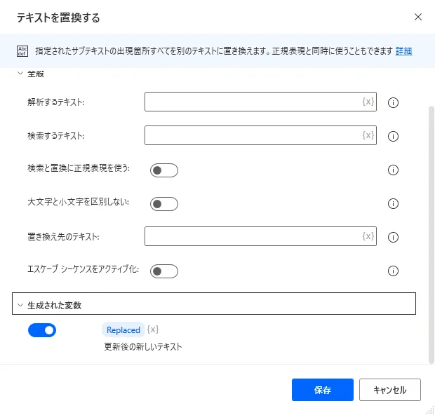Click info icon for エスケープ シーケンスをアクティブ化
The image size is (435, 415).
click(393, 271)
